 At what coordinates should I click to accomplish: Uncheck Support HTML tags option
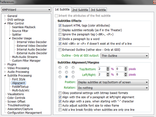(60, 26)
